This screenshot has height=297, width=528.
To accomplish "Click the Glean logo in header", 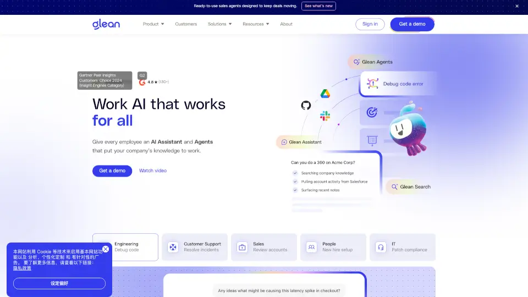I will pos(106,24).
